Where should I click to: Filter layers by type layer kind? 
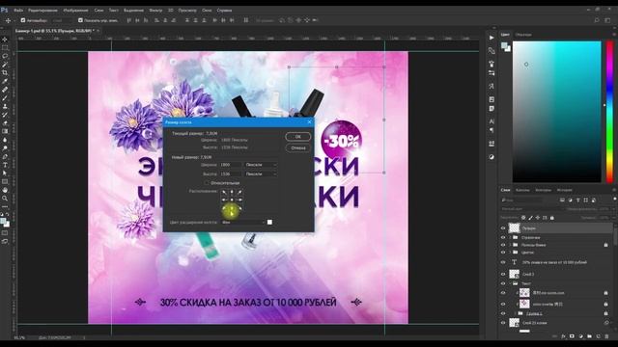[578, 200]
